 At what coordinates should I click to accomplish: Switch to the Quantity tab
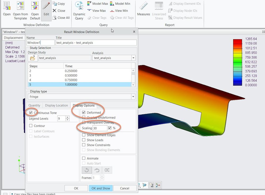click(x=34, y=105)
